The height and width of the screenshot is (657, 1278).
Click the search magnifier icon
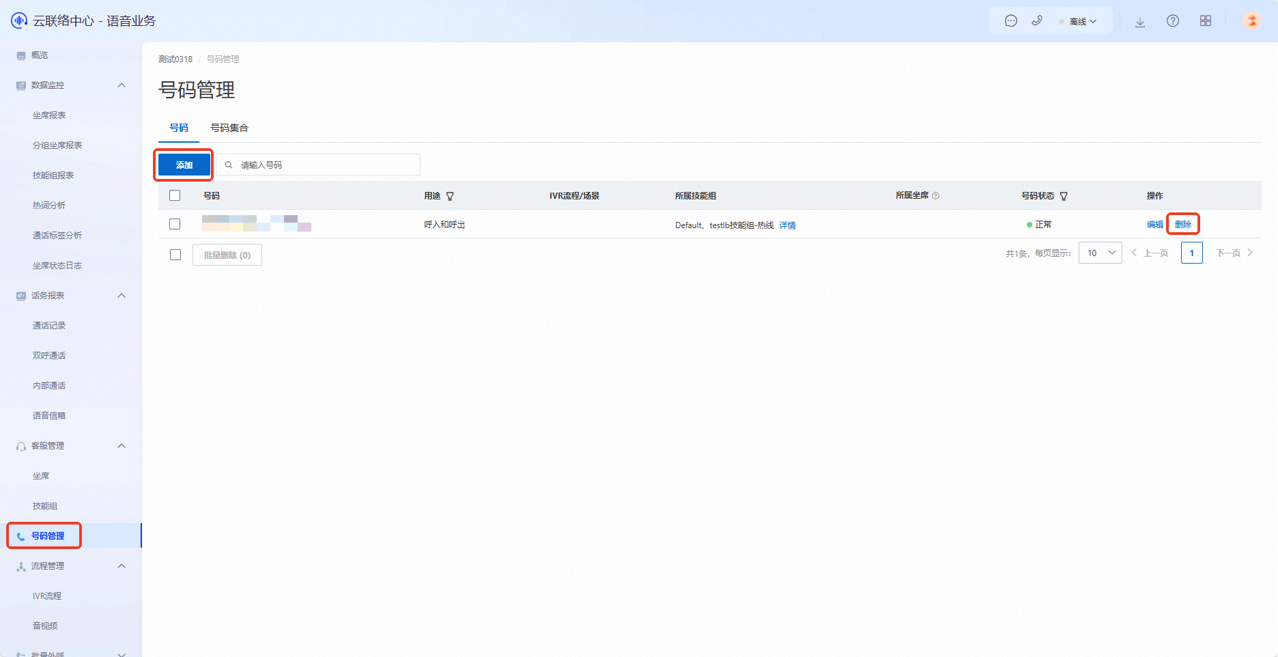pos(229,165)
